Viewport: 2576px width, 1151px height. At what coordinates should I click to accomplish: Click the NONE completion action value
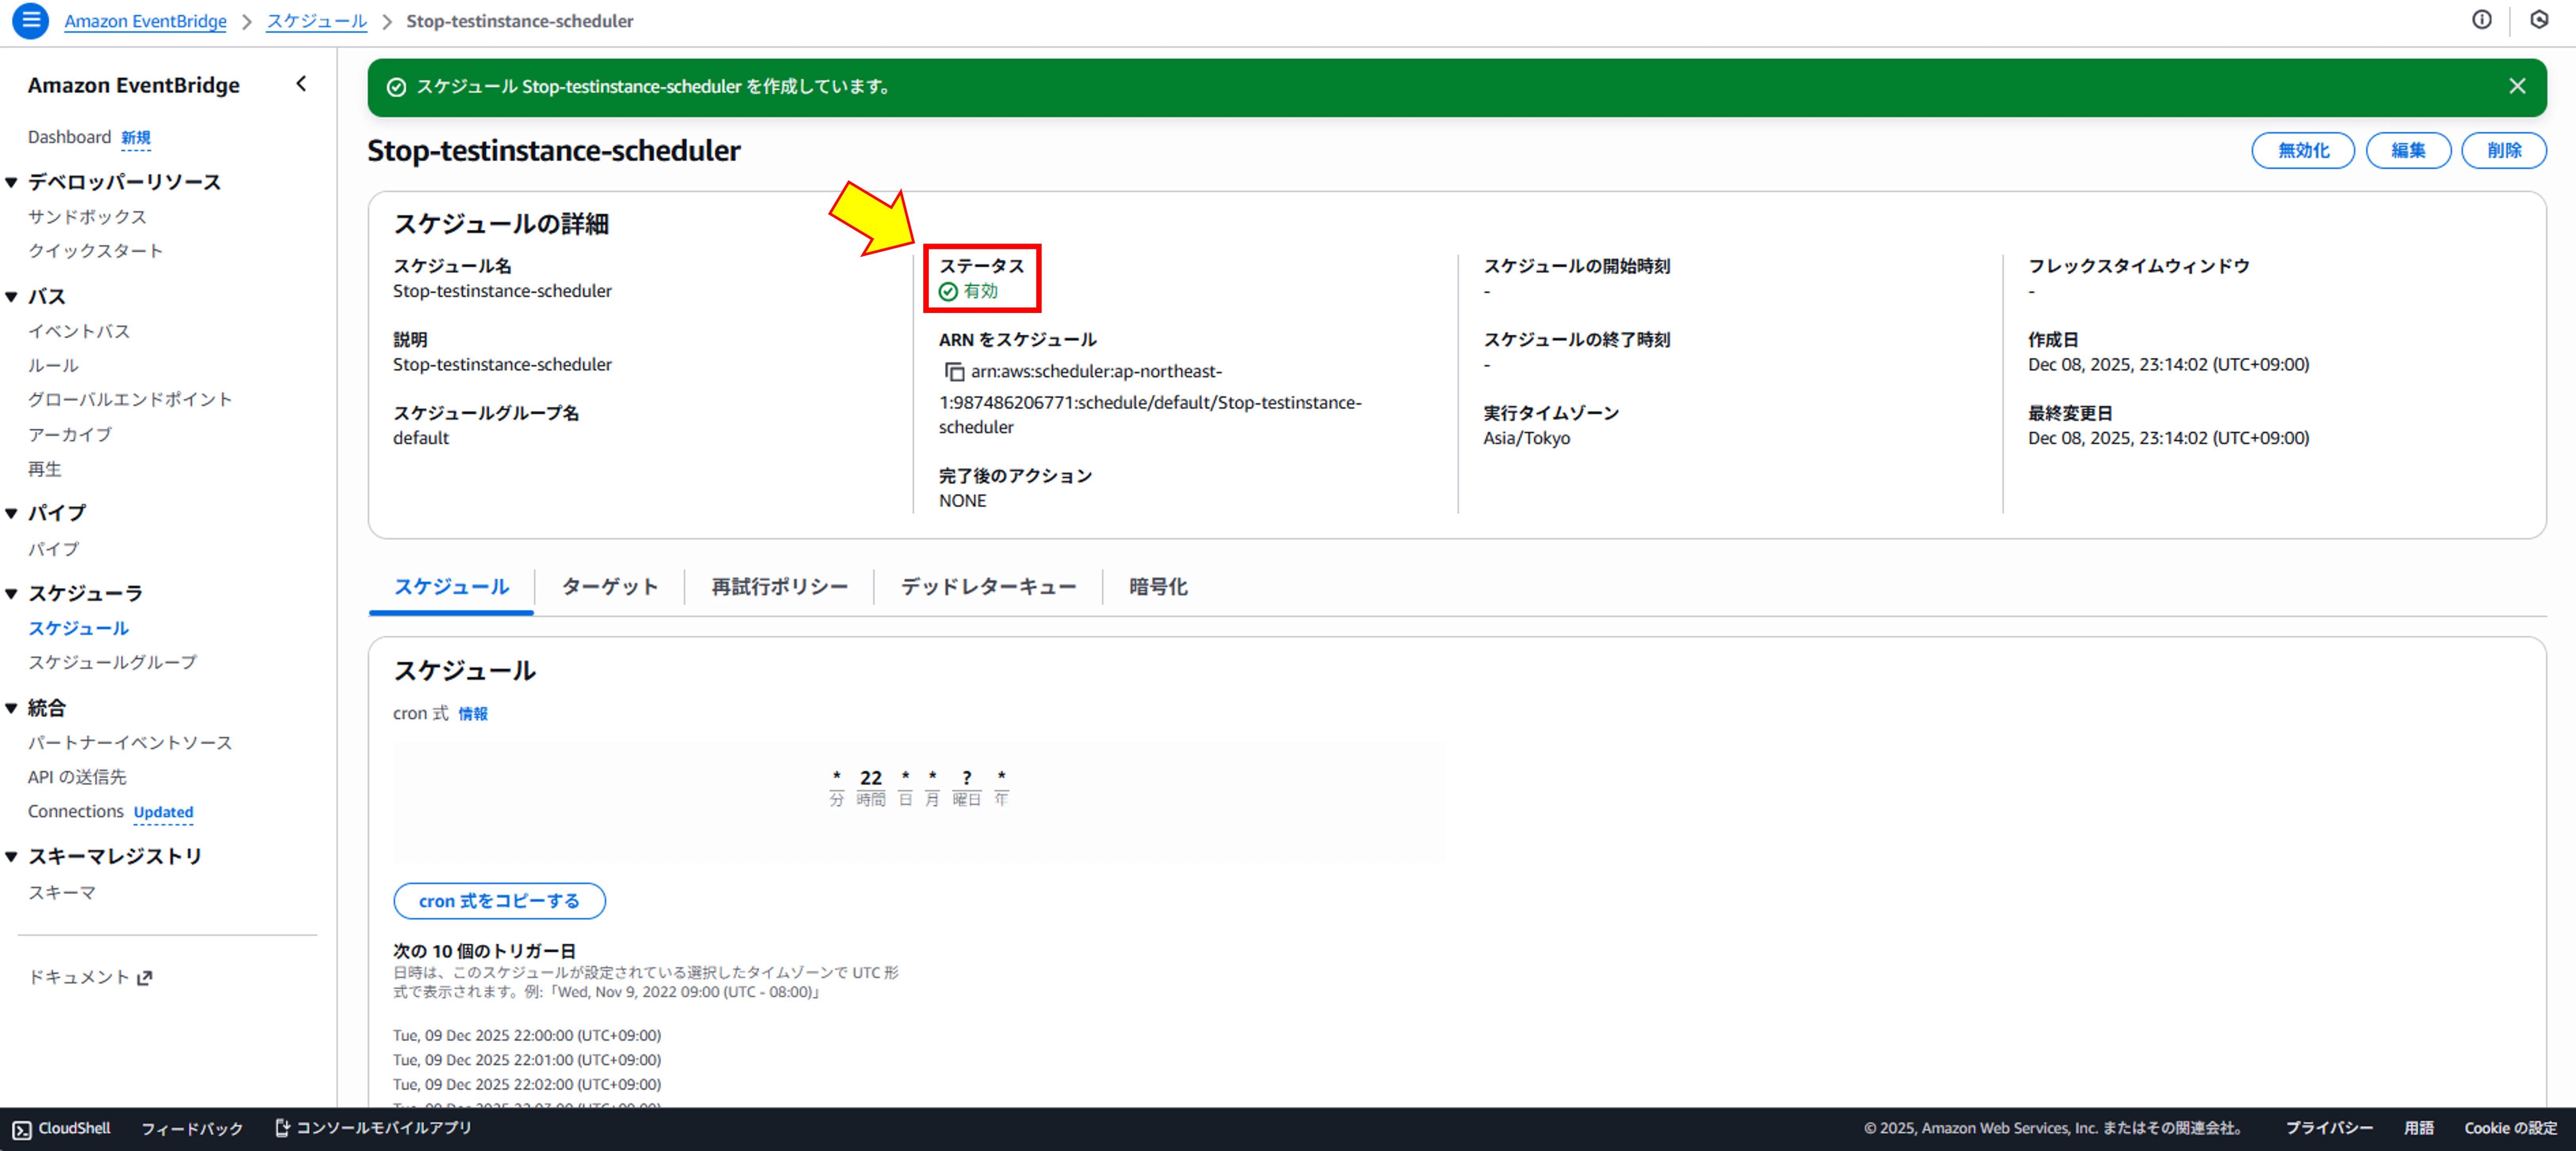pyautogui.click(x=962, y=501)
